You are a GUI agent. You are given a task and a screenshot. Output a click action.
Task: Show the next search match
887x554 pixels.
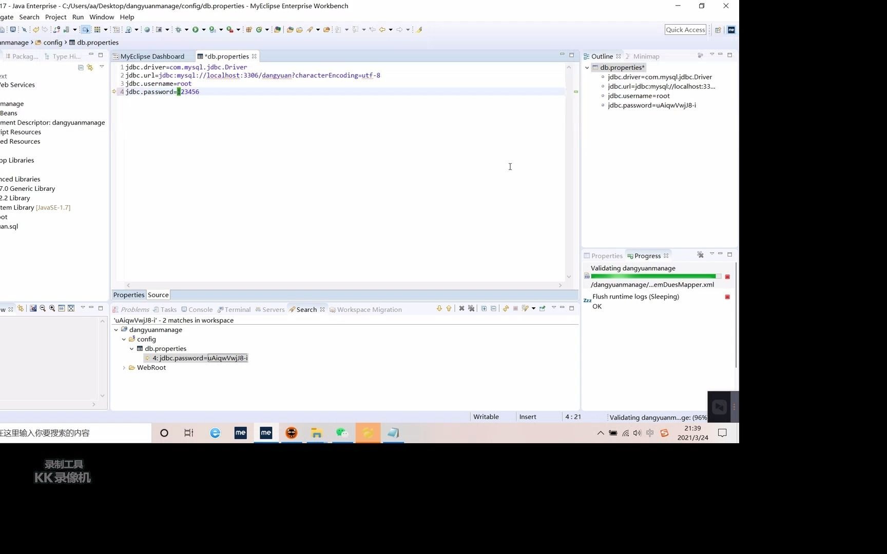[439, 308]
